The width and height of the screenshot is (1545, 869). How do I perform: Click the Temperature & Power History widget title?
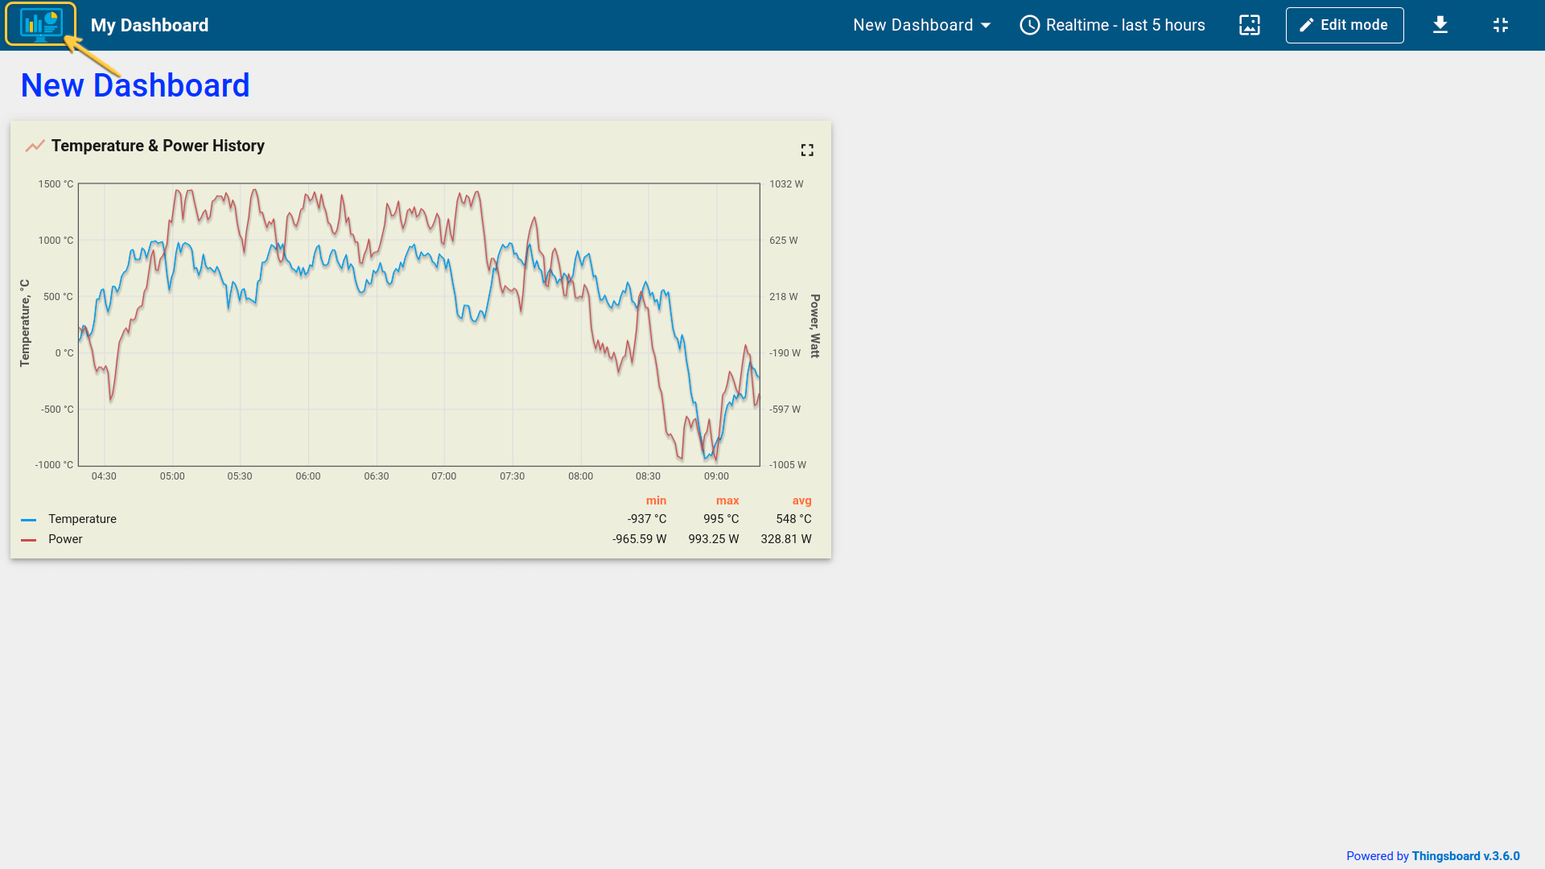click(158, 146)
